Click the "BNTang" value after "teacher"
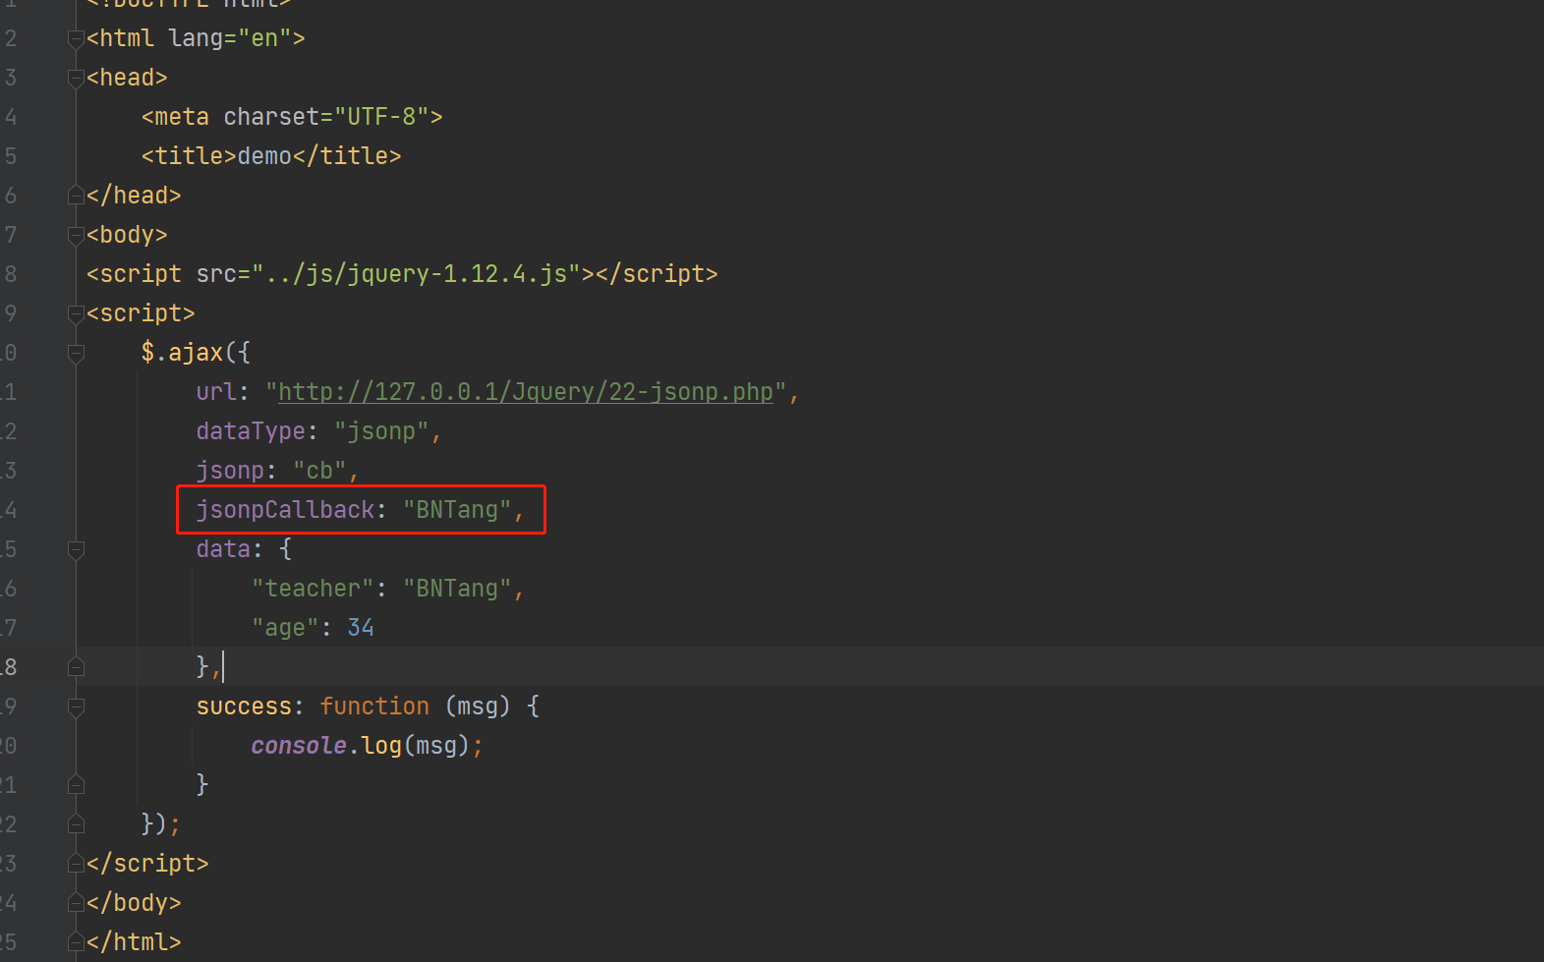This screenshot has height=962, width=1544. pyautogui.click(x=457, y=589)
